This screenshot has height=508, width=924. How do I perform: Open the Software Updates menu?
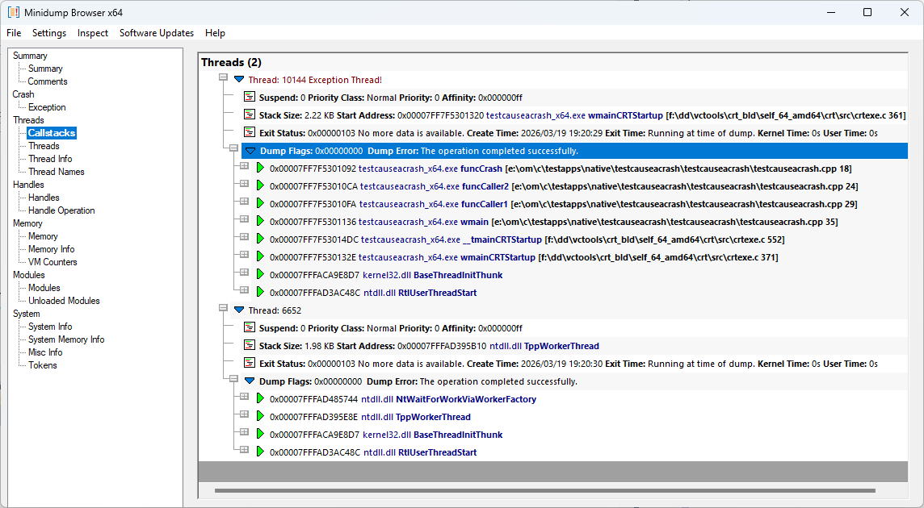tap(157, 33)
